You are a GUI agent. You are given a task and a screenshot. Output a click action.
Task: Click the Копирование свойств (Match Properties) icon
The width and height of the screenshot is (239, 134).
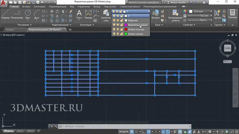(175, 14)
